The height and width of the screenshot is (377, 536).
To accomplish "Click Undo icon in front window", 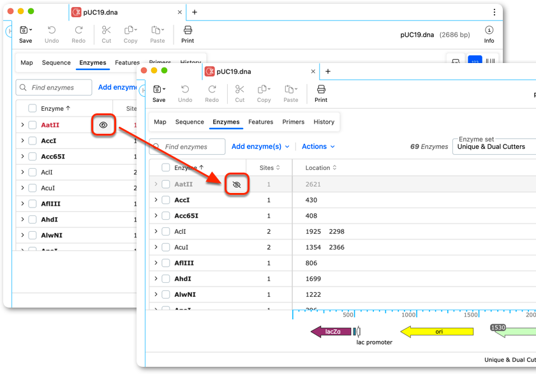I will 185,89.
